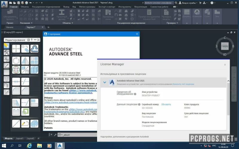Select the rectangular Array tool in tool palette

coord(34,60)
